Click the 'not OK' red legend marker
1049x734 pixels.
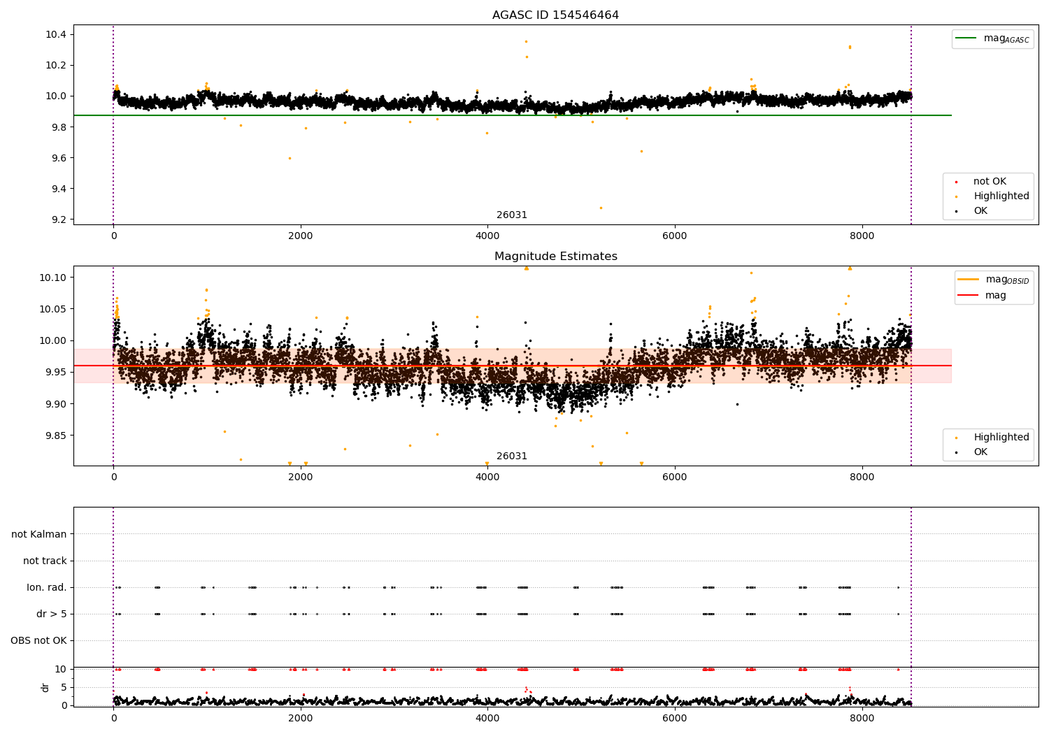pyautogui.click(x=956, y=182)
